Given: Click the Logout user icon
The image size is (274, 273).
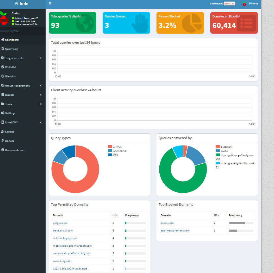Looking at the screenshot, I should point(3,131).
